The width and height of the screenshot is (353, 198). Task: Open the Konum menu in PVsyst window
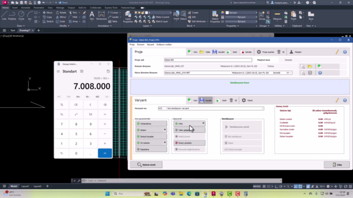141,45
